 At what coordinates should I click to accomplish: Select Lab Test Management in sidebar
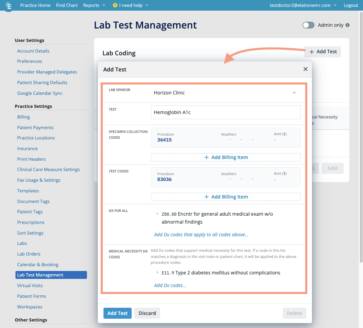51,275
